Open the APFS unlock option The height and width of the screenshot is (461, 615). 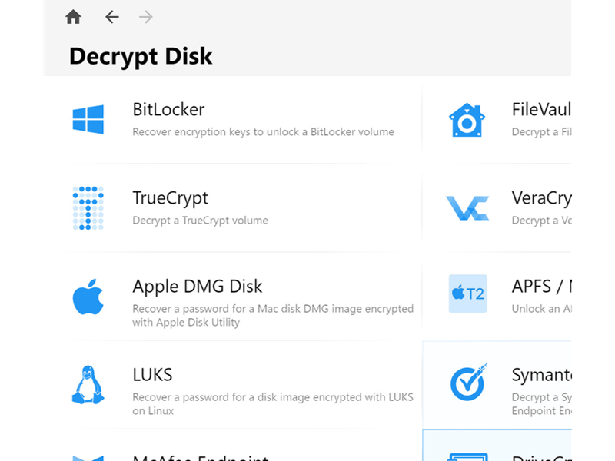point(497,297)
